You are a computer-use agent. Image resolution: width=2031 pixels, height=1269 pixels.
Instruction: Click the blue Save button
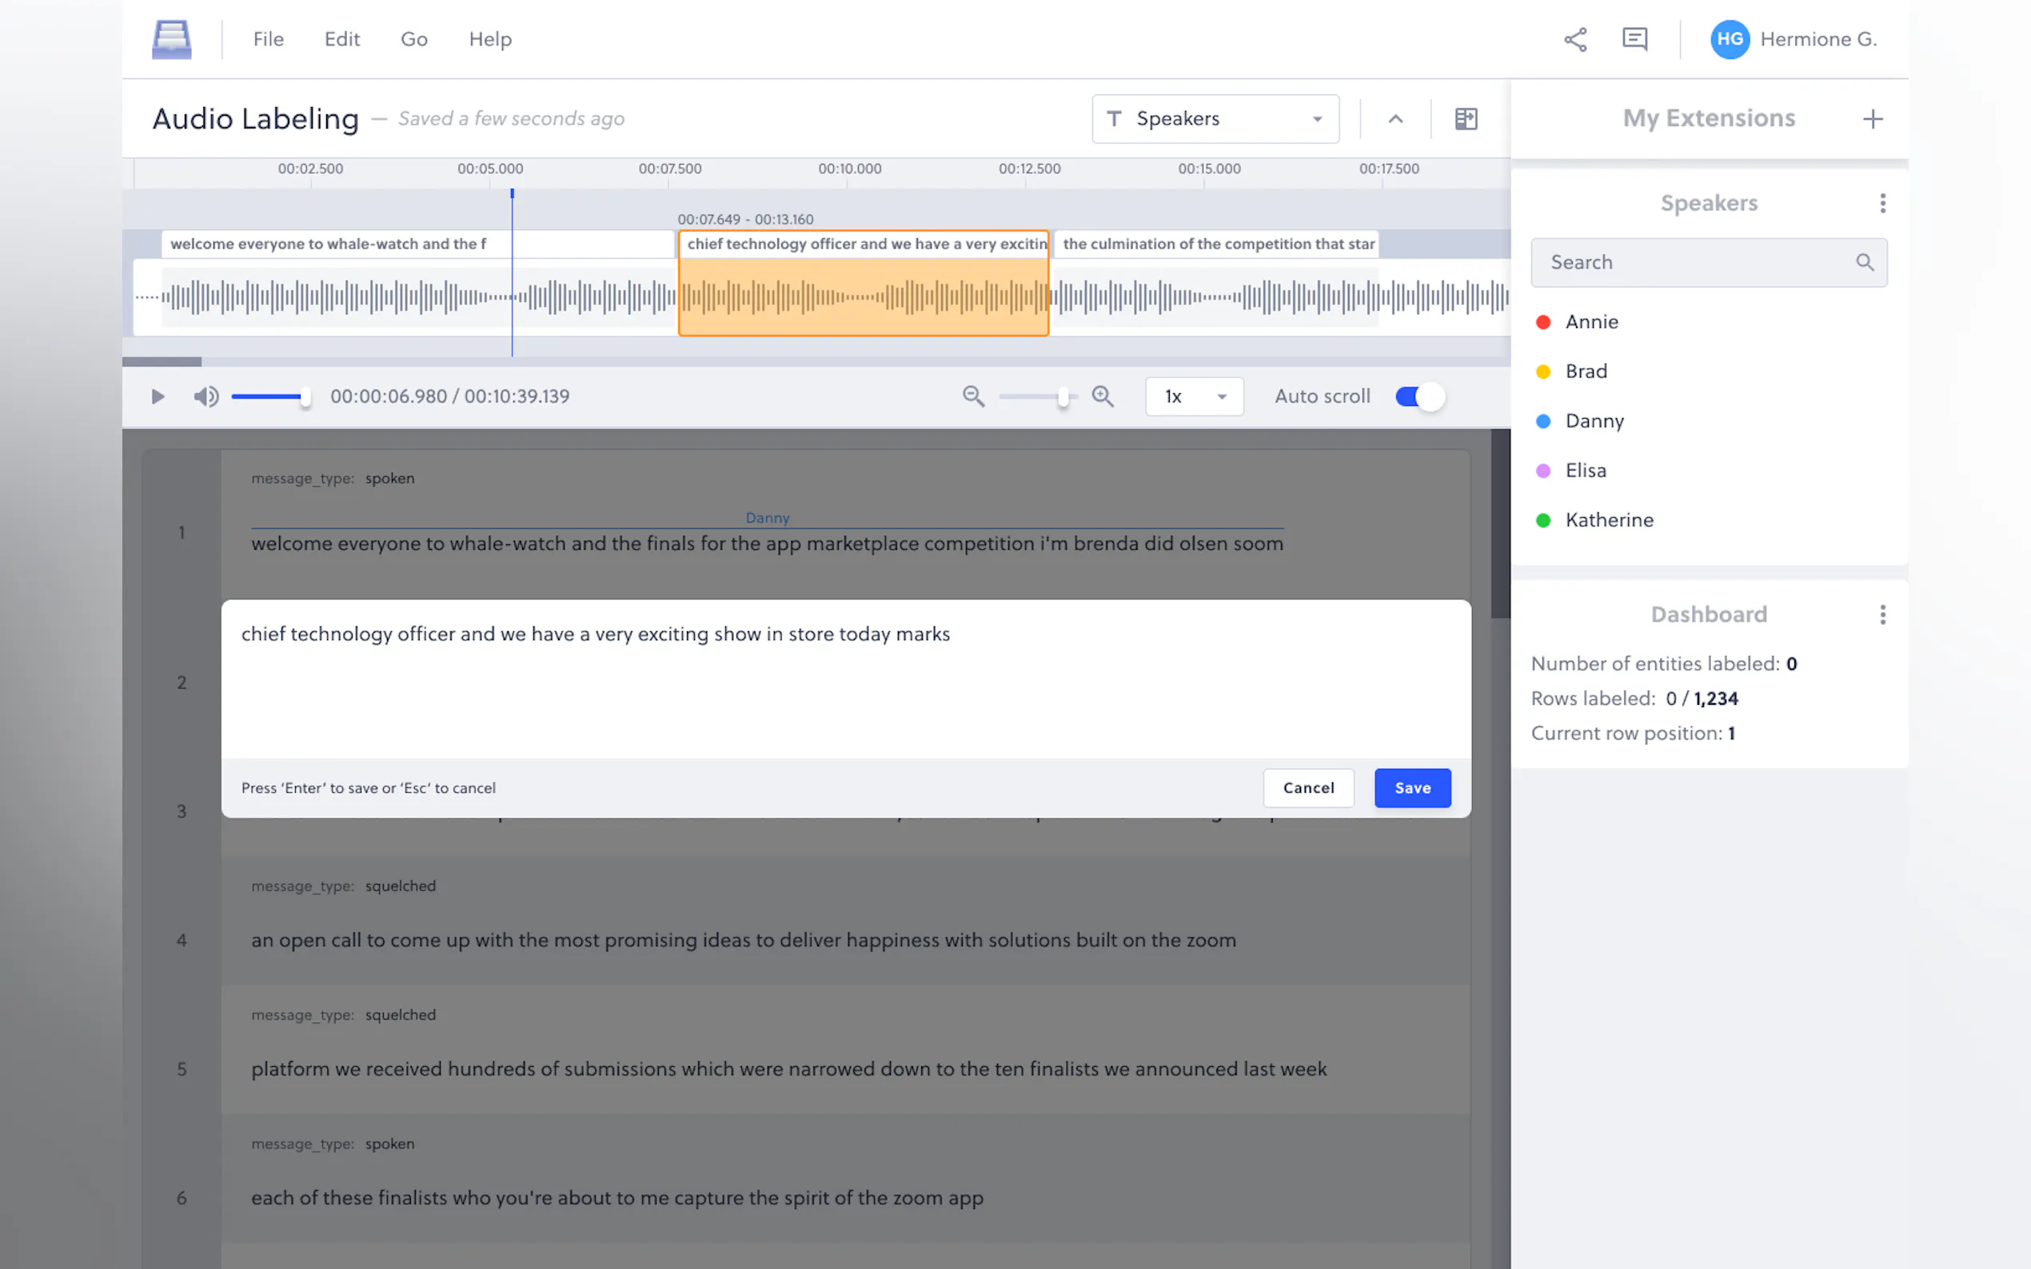pyautogui.click(x=1412, y=788)
